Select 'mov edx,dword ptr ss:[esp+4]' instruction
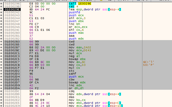This screenshot has width=172, height=107. 95,94
